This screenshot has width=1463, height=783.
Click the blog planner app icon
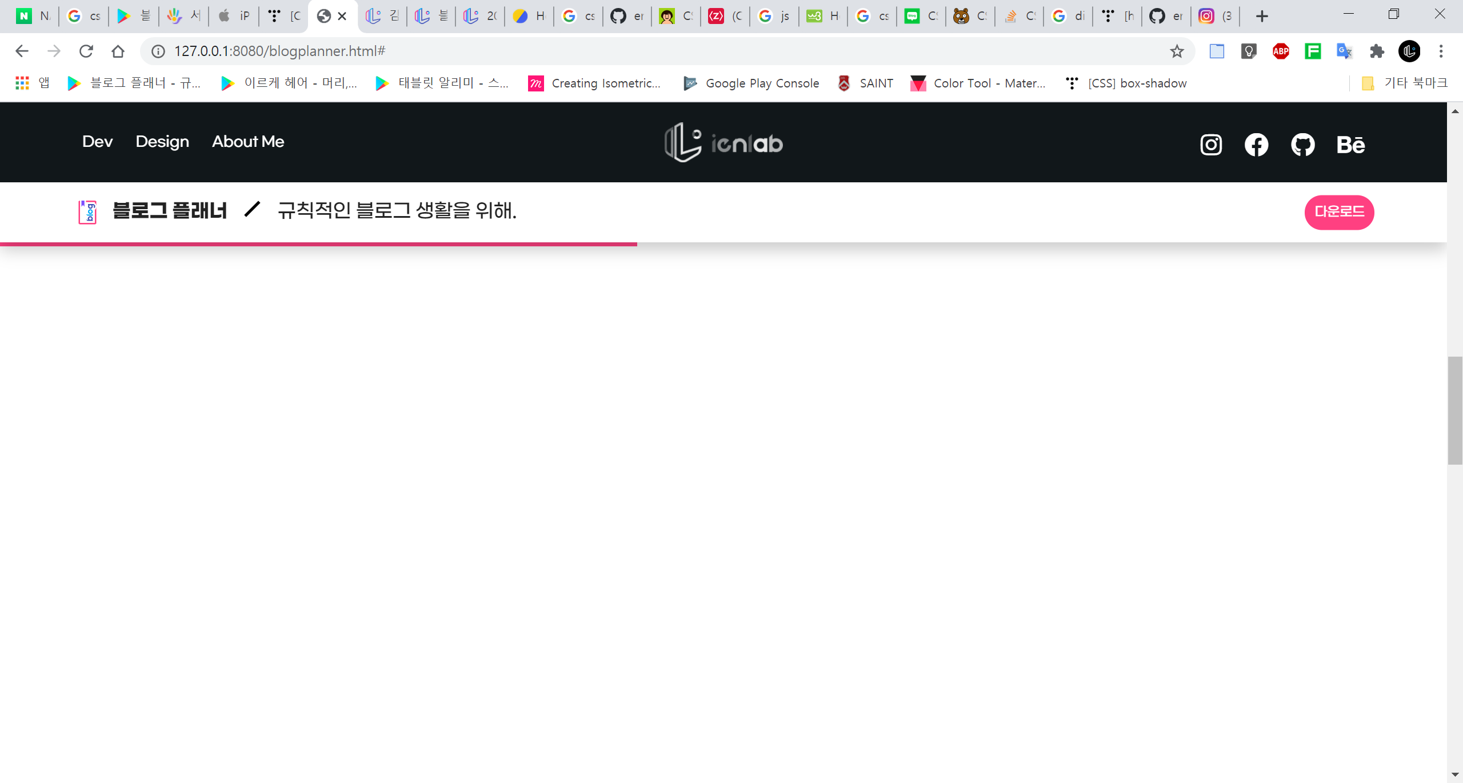click(x=87, y=212)
